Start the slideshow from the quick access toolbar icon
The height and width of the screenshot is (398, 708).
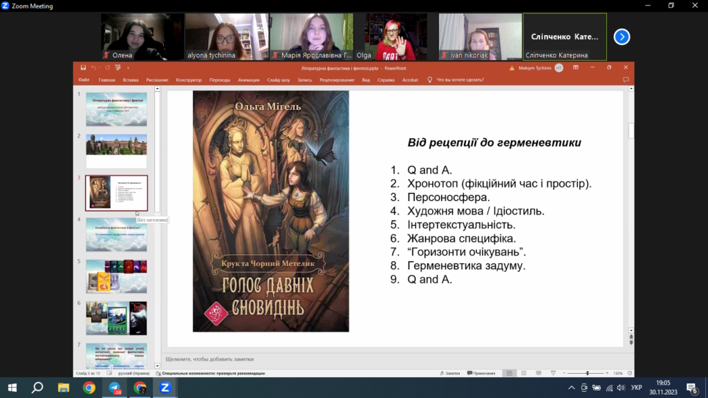[x=118, y=68]
